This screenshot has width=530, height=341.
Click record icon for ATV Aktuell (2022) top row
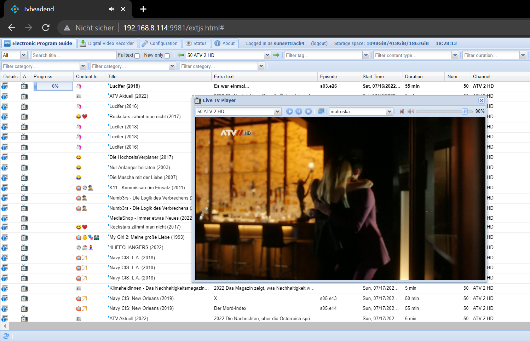click(24, 96)
